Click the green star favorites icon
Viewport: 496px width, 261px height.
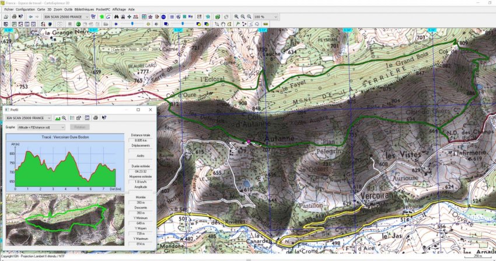tap(102, 16)
